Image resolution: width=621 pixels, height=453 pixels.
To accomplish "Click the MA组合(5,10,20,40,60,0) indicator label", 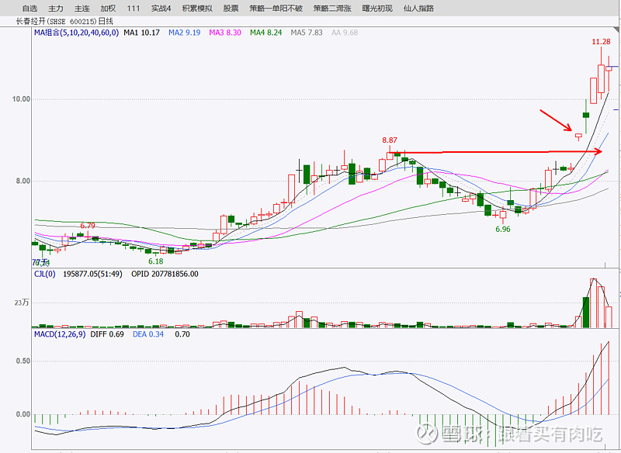I will [76, 33].
